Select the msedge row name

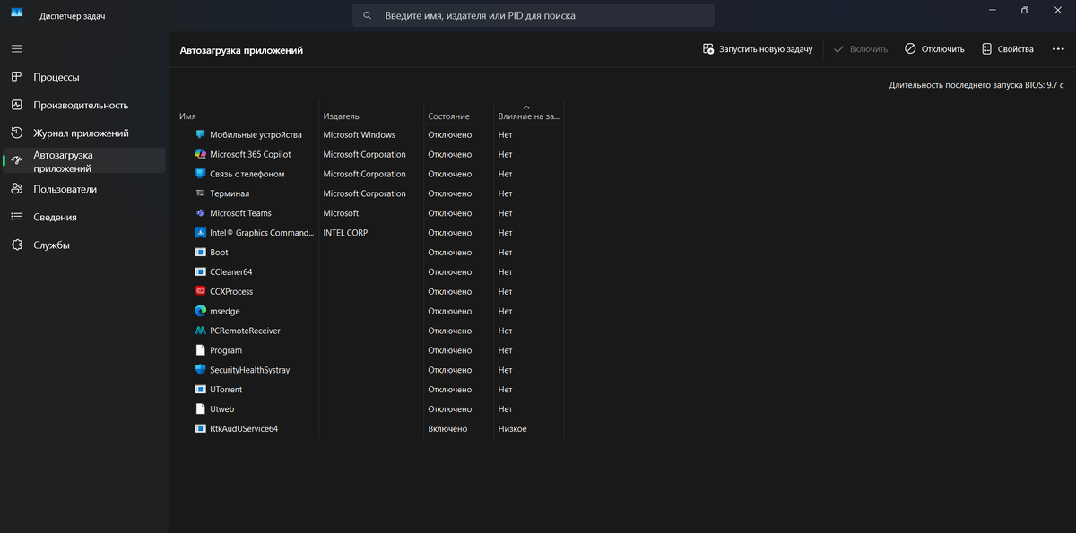[x=225, y=311]
